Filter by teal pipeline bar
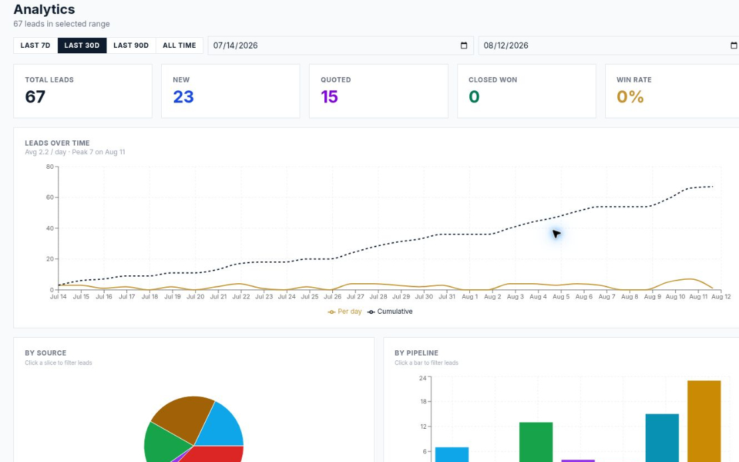The height and width of the screenshot is (462, 739). pyautogui.click(x=662, y=438)
